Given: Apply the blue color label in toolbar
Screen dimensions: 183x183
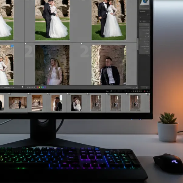Looking at the screenshot, I should [x=43, y=87].
